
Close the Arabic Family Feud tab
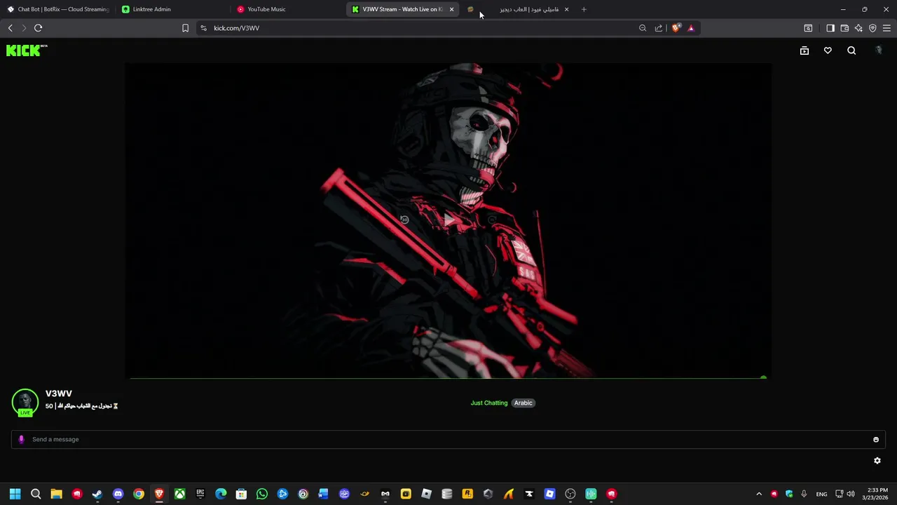pos(566,9)
